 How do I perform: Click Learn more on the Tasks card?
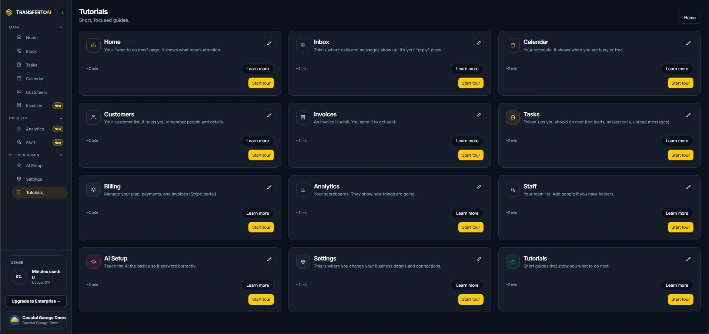(677, 141)
